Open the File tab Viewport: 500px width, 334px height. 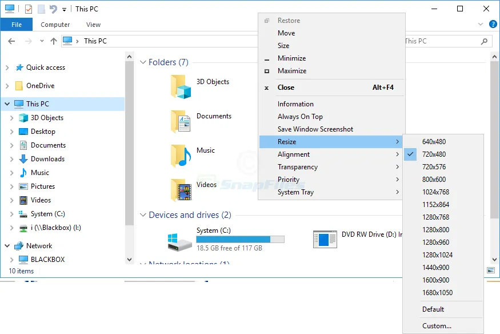click(x=17, y=25)
